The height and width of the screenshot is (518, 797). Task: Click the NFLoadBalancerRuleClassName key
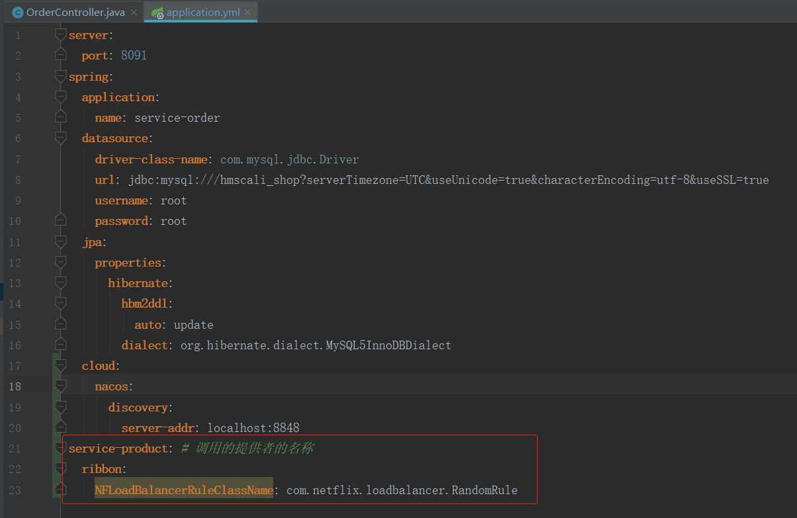pos(184,490)
